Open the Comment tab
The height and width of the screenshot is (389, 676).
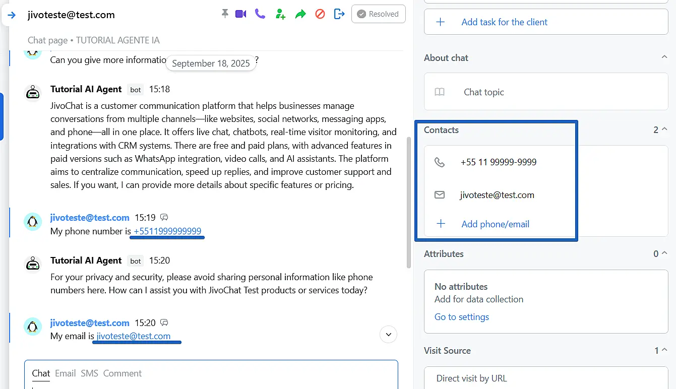122,373
